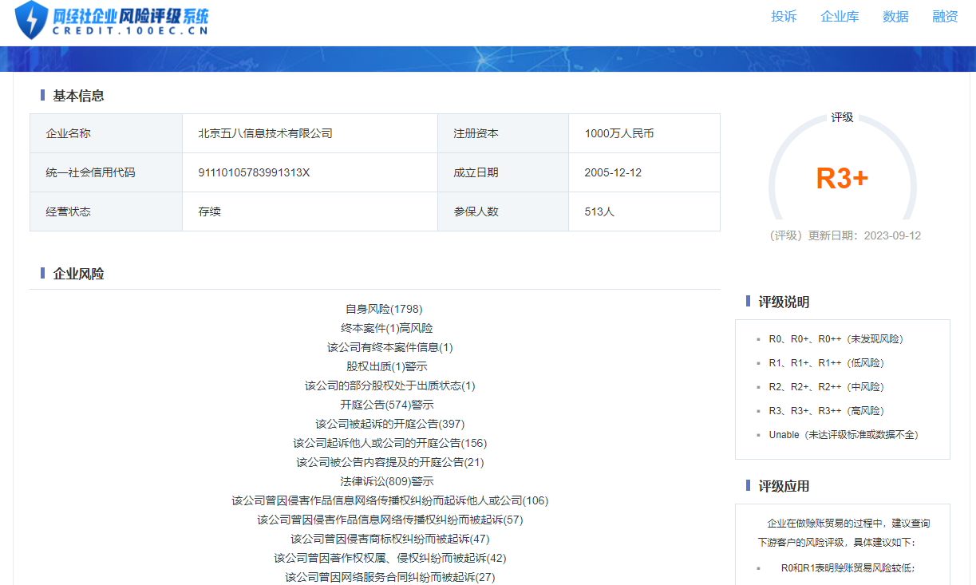
Task: View 该公司曾因侵害商标权纠纷而被起诉(47) item
Action: [389, 539]
